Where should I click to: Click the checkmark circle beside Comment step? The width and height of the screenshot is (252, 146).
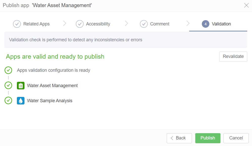point(144,24)
